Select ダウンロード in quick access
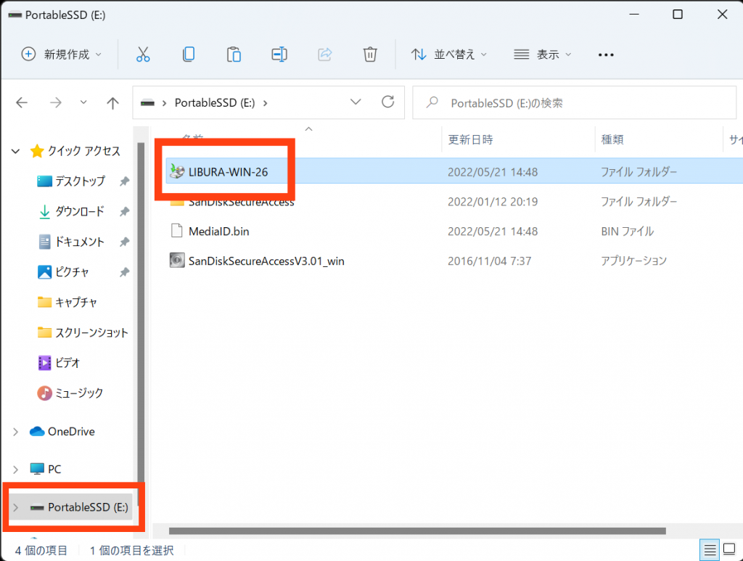The height and width of the screenshot is (561, 743). click(x=79, y=211)
